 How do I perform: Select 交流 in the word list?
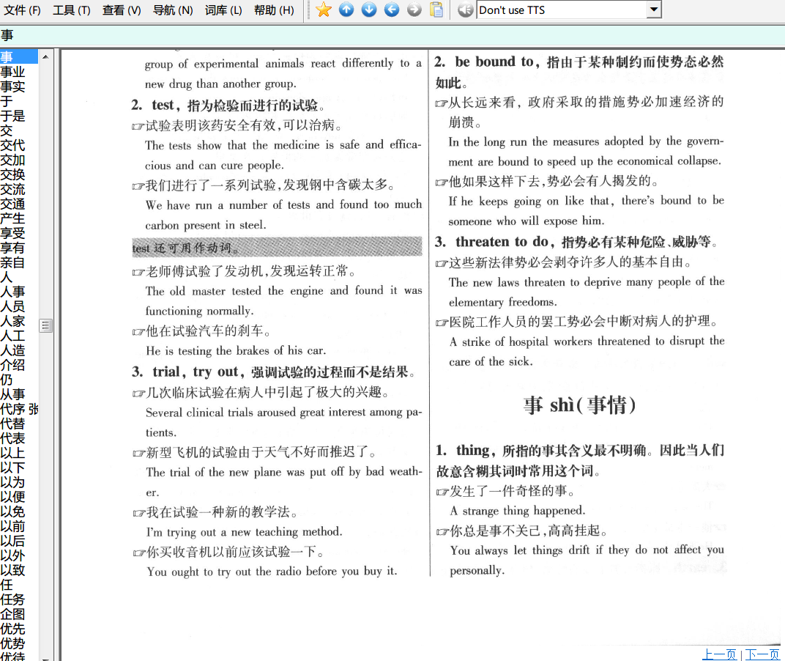(x=12, y=189)
